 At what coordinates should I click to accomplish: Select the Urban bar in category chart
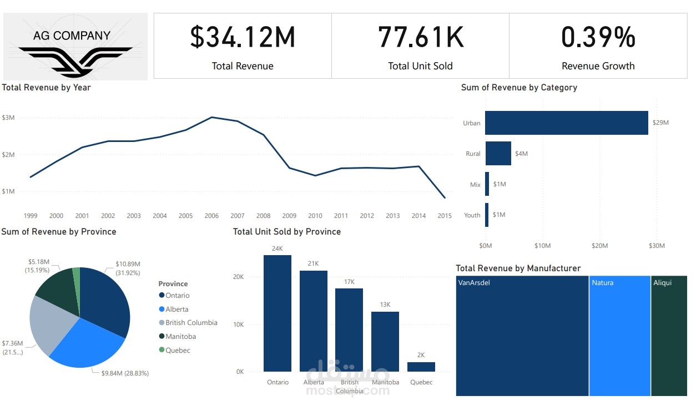(x=566, y=123)
